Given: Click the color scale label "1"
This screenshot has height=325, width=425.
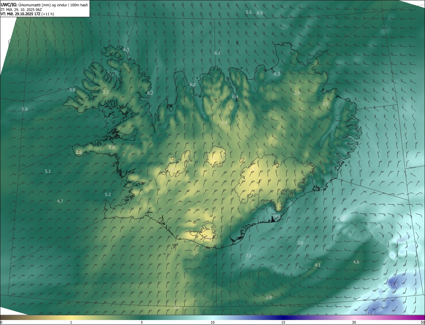Looking at the screenshot, I should pyautogui.click(x=71, y=322).
